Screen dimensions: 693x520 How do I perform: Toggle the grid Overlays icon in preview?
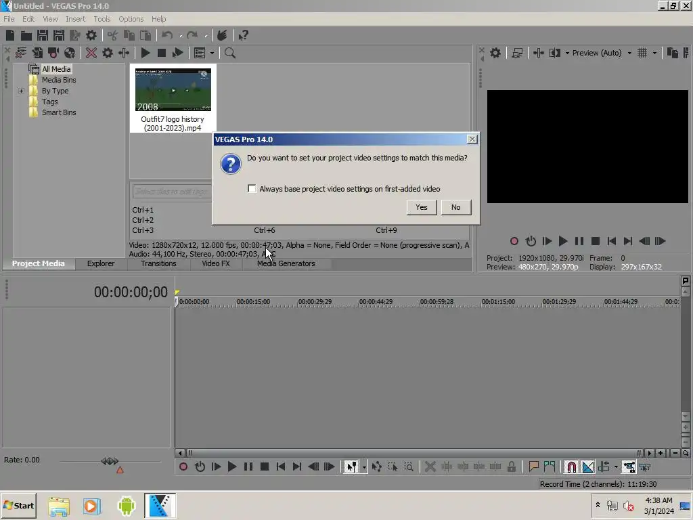643,53
